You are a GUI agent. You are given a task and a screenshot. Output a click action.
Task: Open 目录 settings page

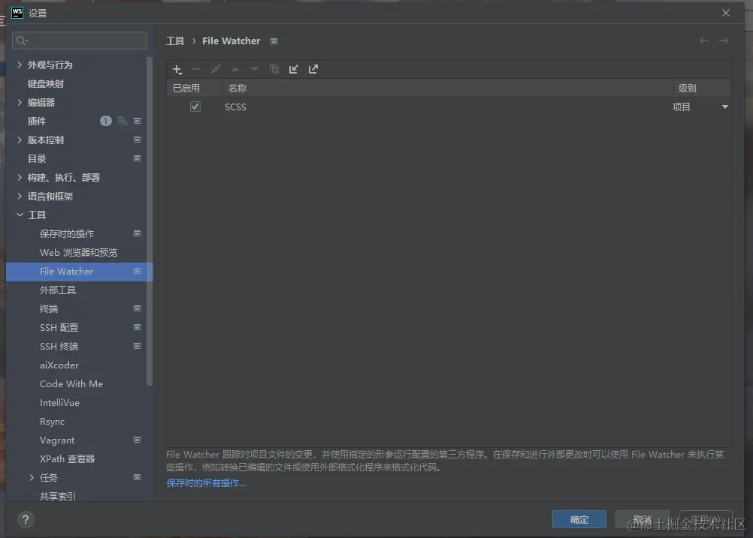37,159
